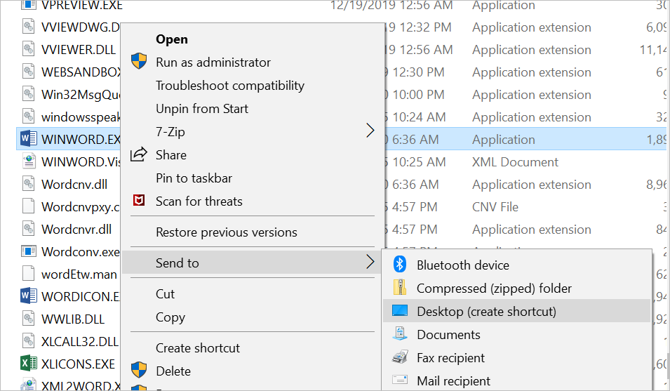Click the McAfee Scan for threats icon
The width and height of the screenshot is (670, 391).
point(139,201)
